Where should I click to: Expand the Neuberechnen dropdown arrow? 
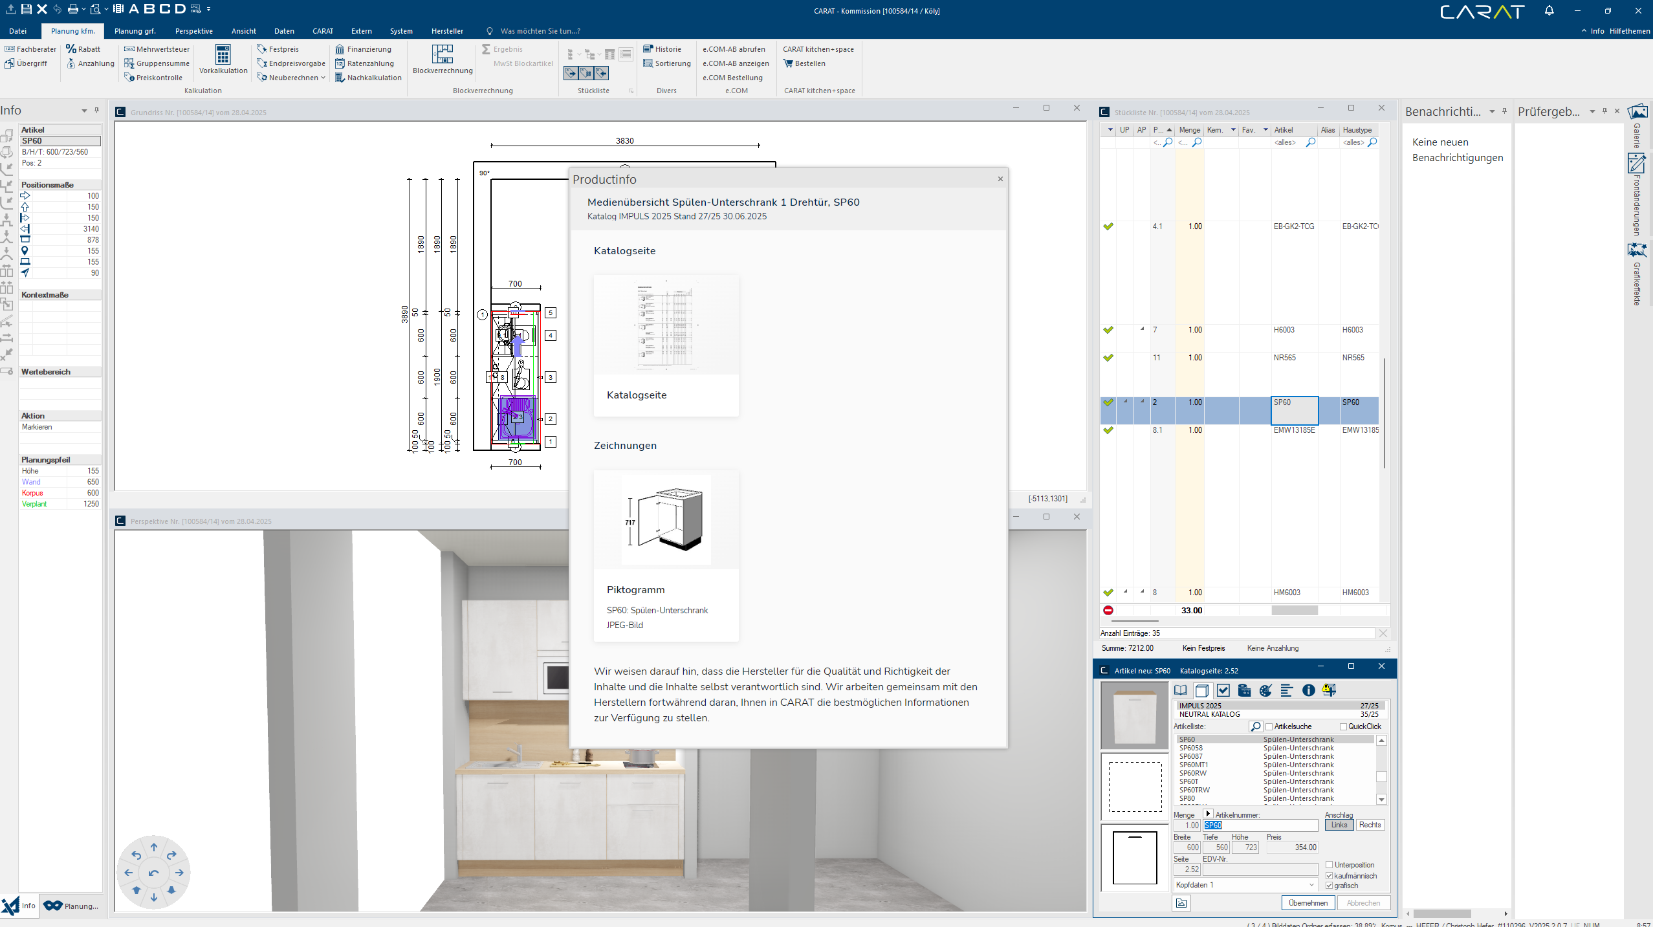tap(323, 78)
